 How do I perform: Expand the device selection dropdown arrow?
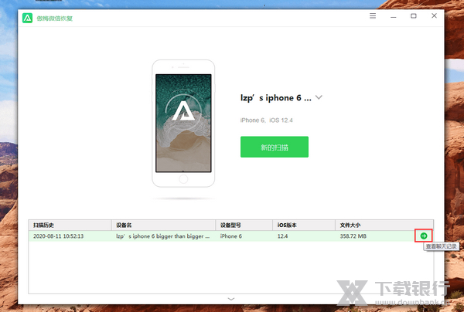tap(319, 98)
